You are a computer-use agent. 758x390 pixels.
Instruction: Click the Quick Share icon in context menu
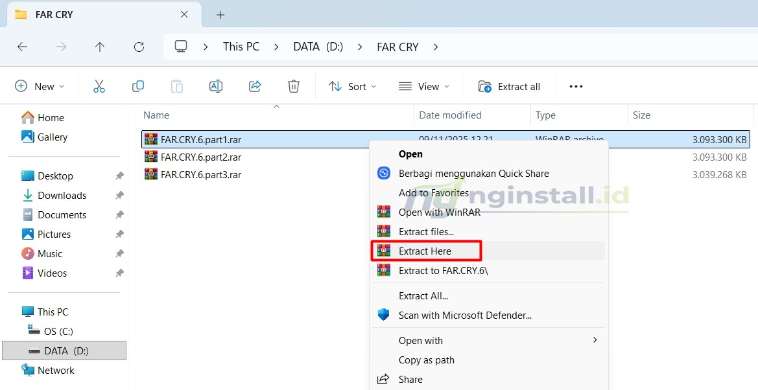click(x=384, y=173)
